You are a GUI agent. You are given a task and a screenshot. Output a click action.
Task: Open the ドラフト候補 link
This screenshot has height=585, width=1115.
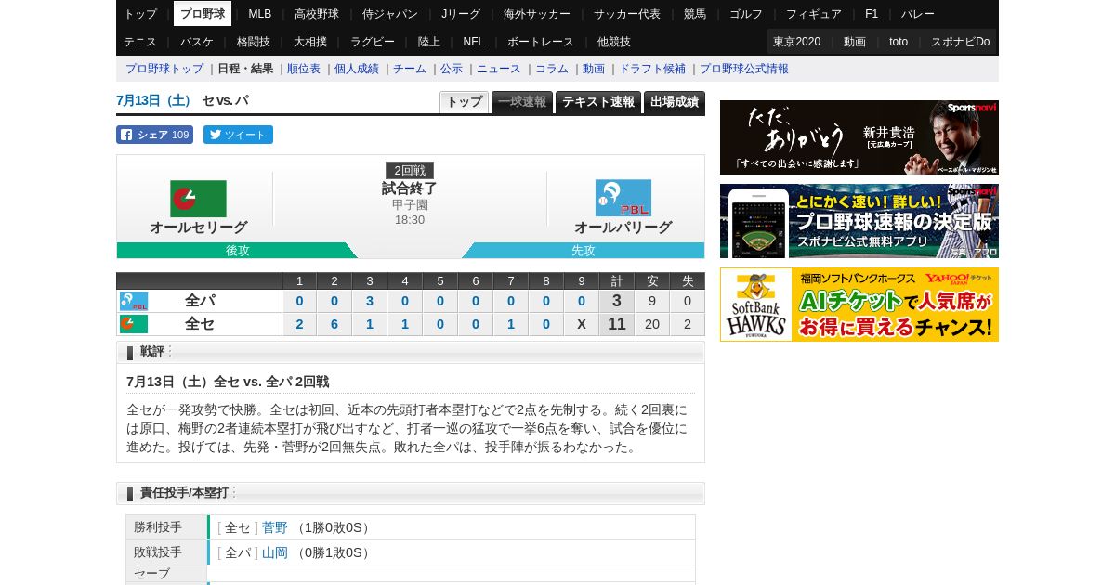click(x=652, y=69)
